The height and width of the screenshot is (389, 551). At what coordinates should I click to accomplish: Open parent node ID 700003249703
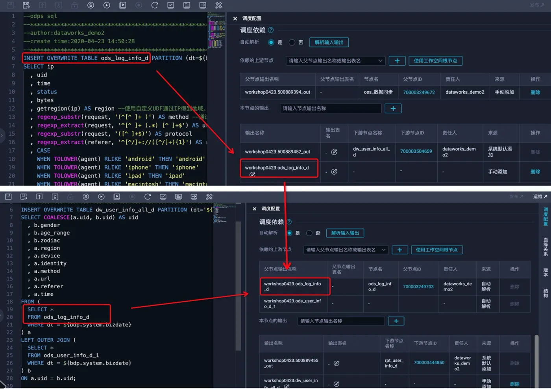(418, 287)
